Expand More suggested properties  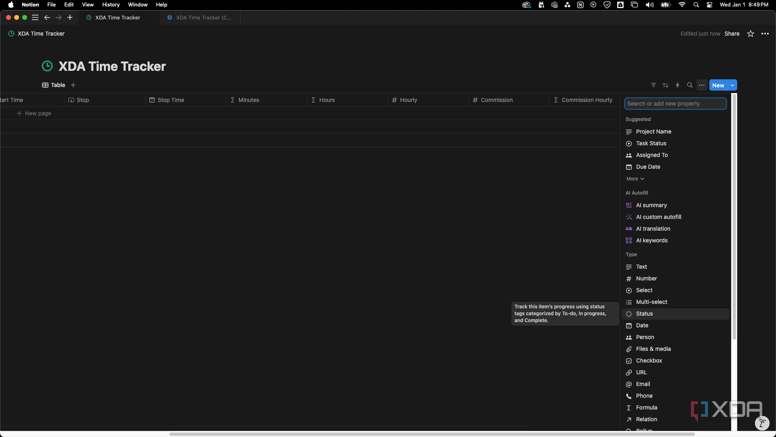click(x=635, y=179)
